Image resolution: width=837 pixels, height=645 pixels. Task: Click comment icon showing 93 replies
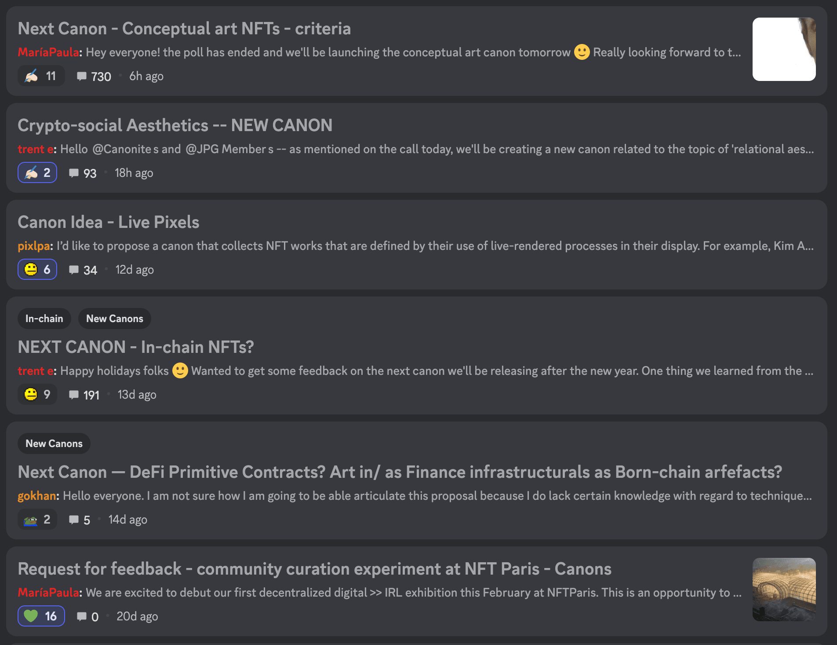click(74, 173)
